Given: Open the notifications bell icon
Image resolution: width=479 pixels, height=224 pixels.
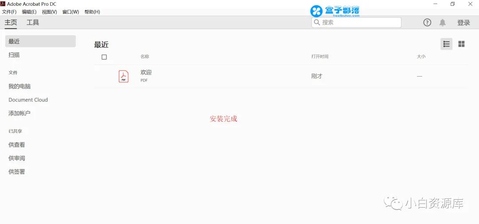Looking at the screenshot, I should click(442, 23).
